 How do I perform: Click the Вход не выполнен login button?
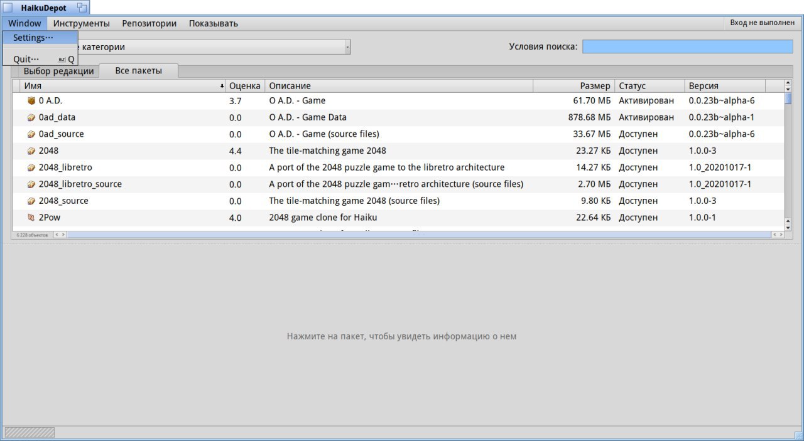point(762,23)
